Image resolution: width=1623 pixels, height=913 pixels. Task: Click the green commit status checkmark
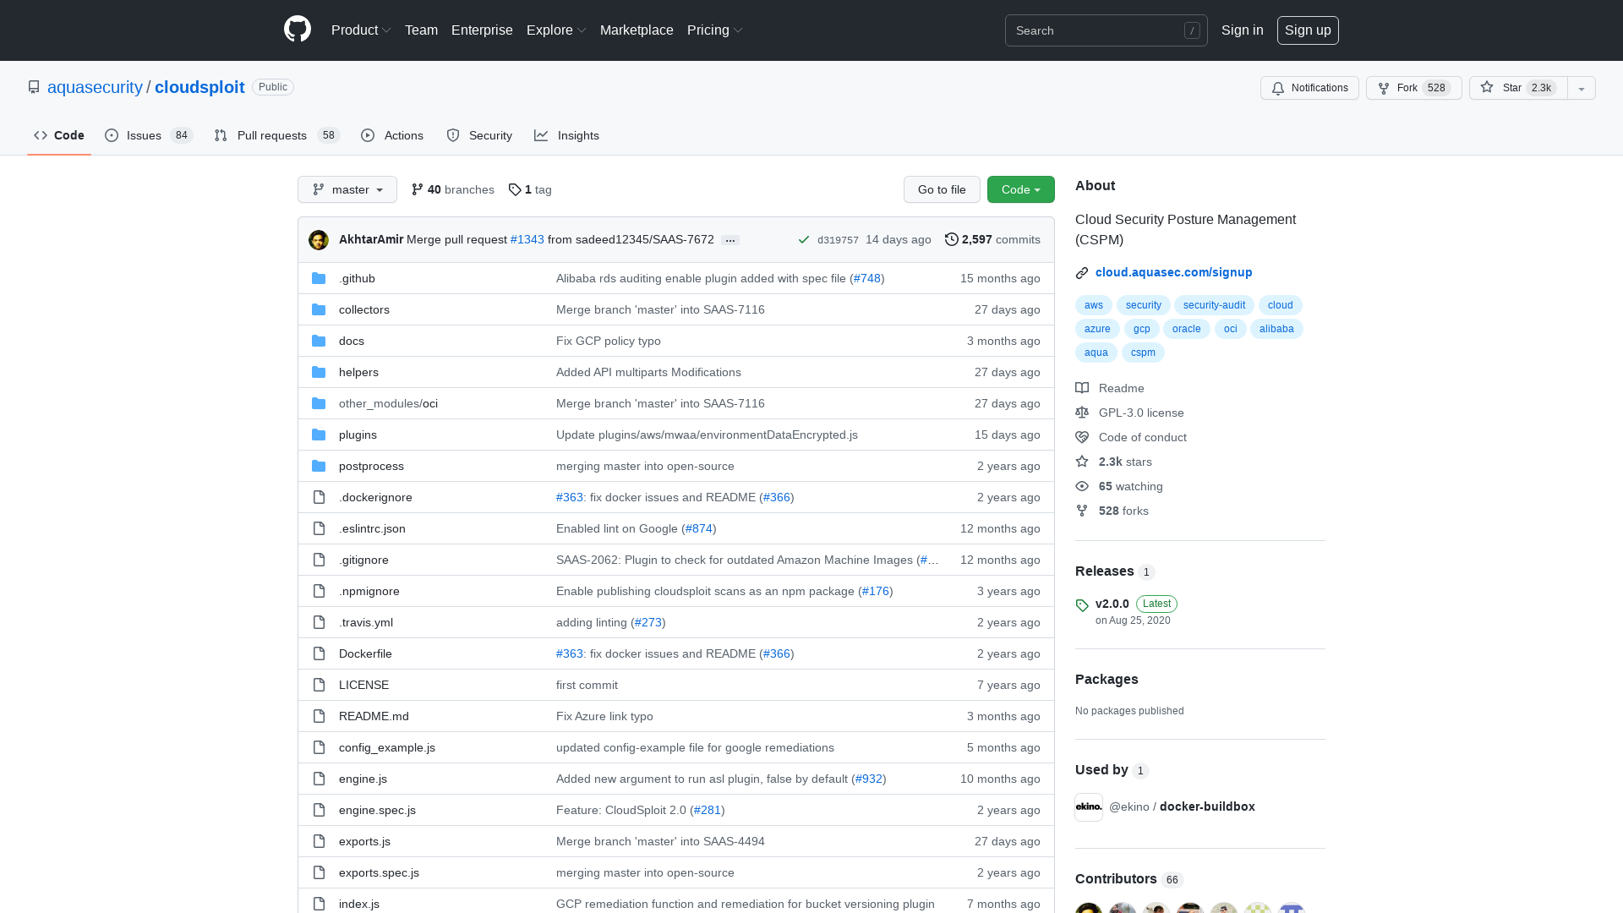click(804, 240)
